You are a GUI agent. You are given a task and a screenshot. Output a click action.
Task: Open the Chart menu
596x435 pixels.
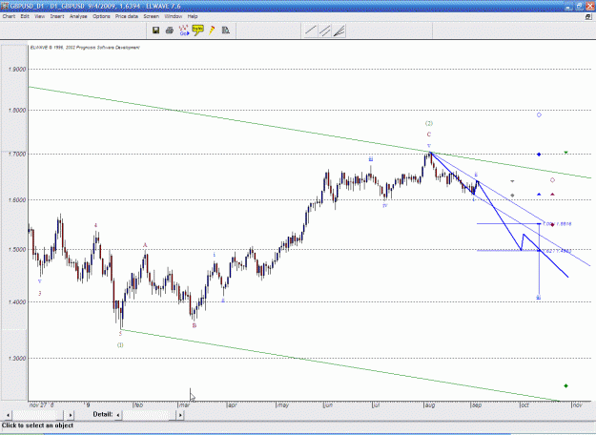tap(9, 16)
